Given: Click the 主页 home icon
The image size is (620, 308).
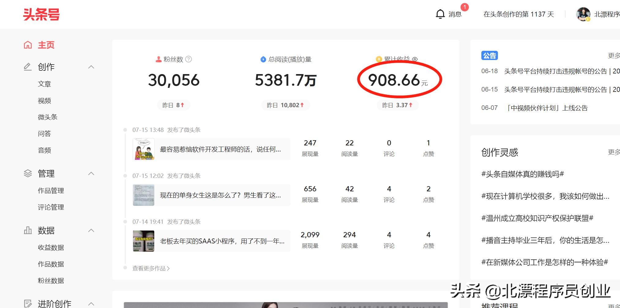Looking at the screenshot, I should [28, 45].
